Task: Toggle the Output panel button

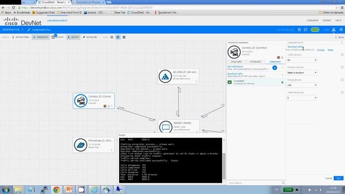Action: click(73, 37)
